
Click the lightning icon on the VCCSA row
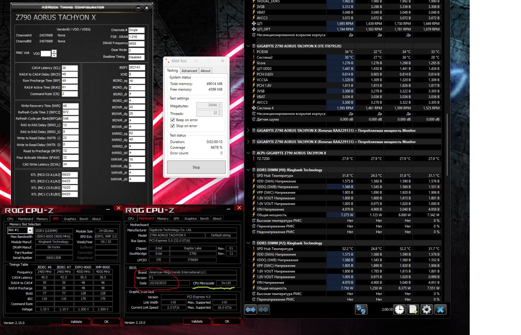[x=254, y=80]
